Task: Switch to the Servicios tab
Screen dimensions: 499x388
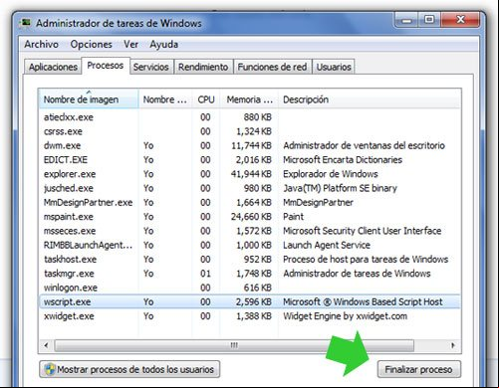Action: pyautogui.click(x=151, y=67)
